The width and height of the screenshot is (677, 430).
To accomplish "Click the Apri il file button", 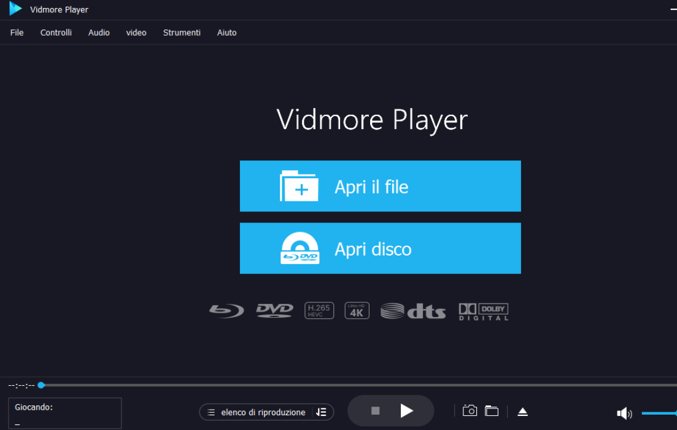I will click(381, 186).
